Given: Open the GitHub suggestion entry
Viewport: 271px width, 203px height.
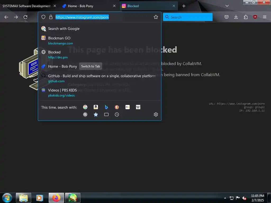Looking at the screenshot, I should pos(100,78).
